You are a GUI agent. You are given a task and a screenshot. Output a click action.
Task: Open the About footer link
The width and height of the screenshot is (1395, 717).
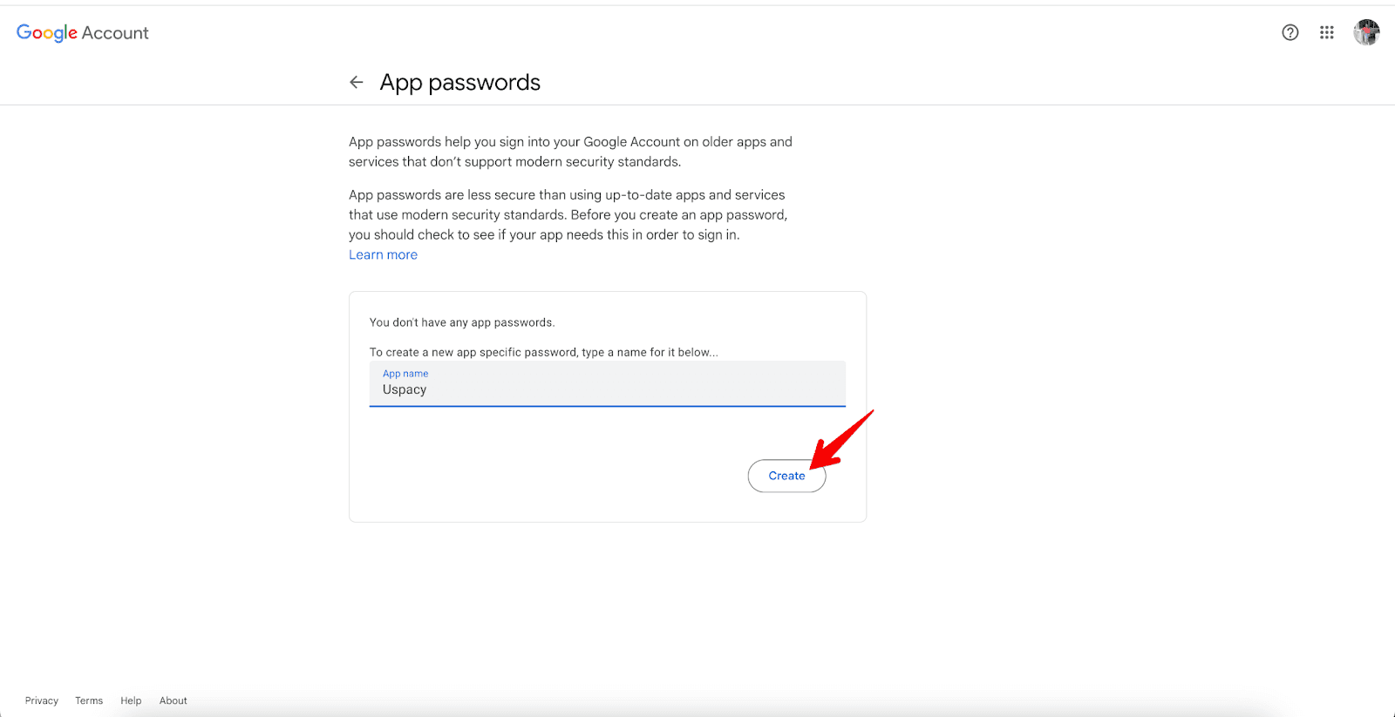click(x=174, y=700)
